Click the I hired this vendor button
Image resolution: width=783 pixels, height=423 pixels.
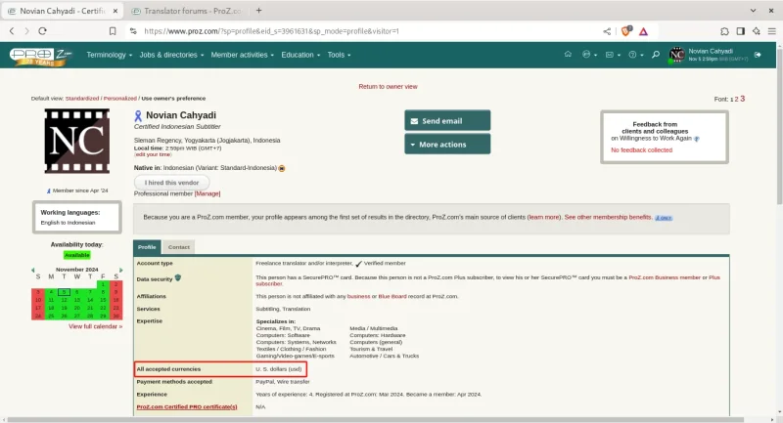click(x=171, y=183)
